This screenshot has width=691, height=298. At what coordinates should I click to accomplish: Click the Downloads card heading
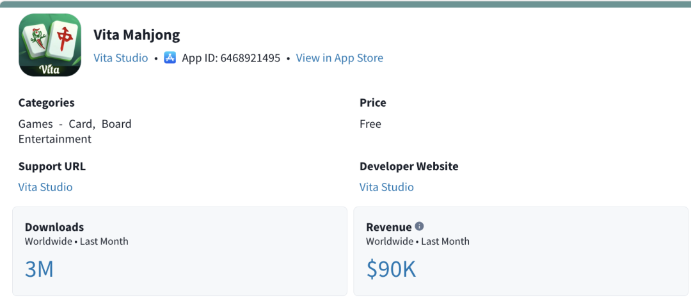[x=54, y=227]
